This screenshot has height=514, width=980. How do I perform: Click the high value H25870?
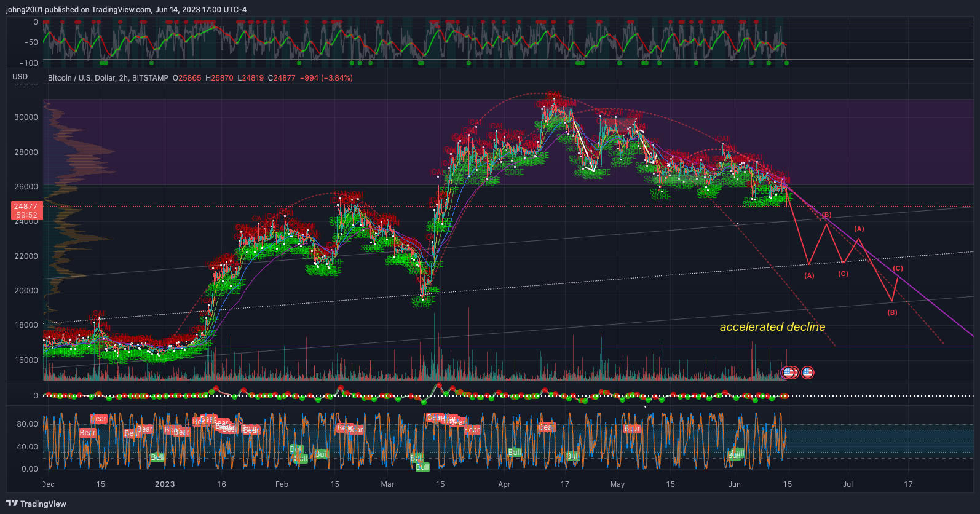click(219, 78)
